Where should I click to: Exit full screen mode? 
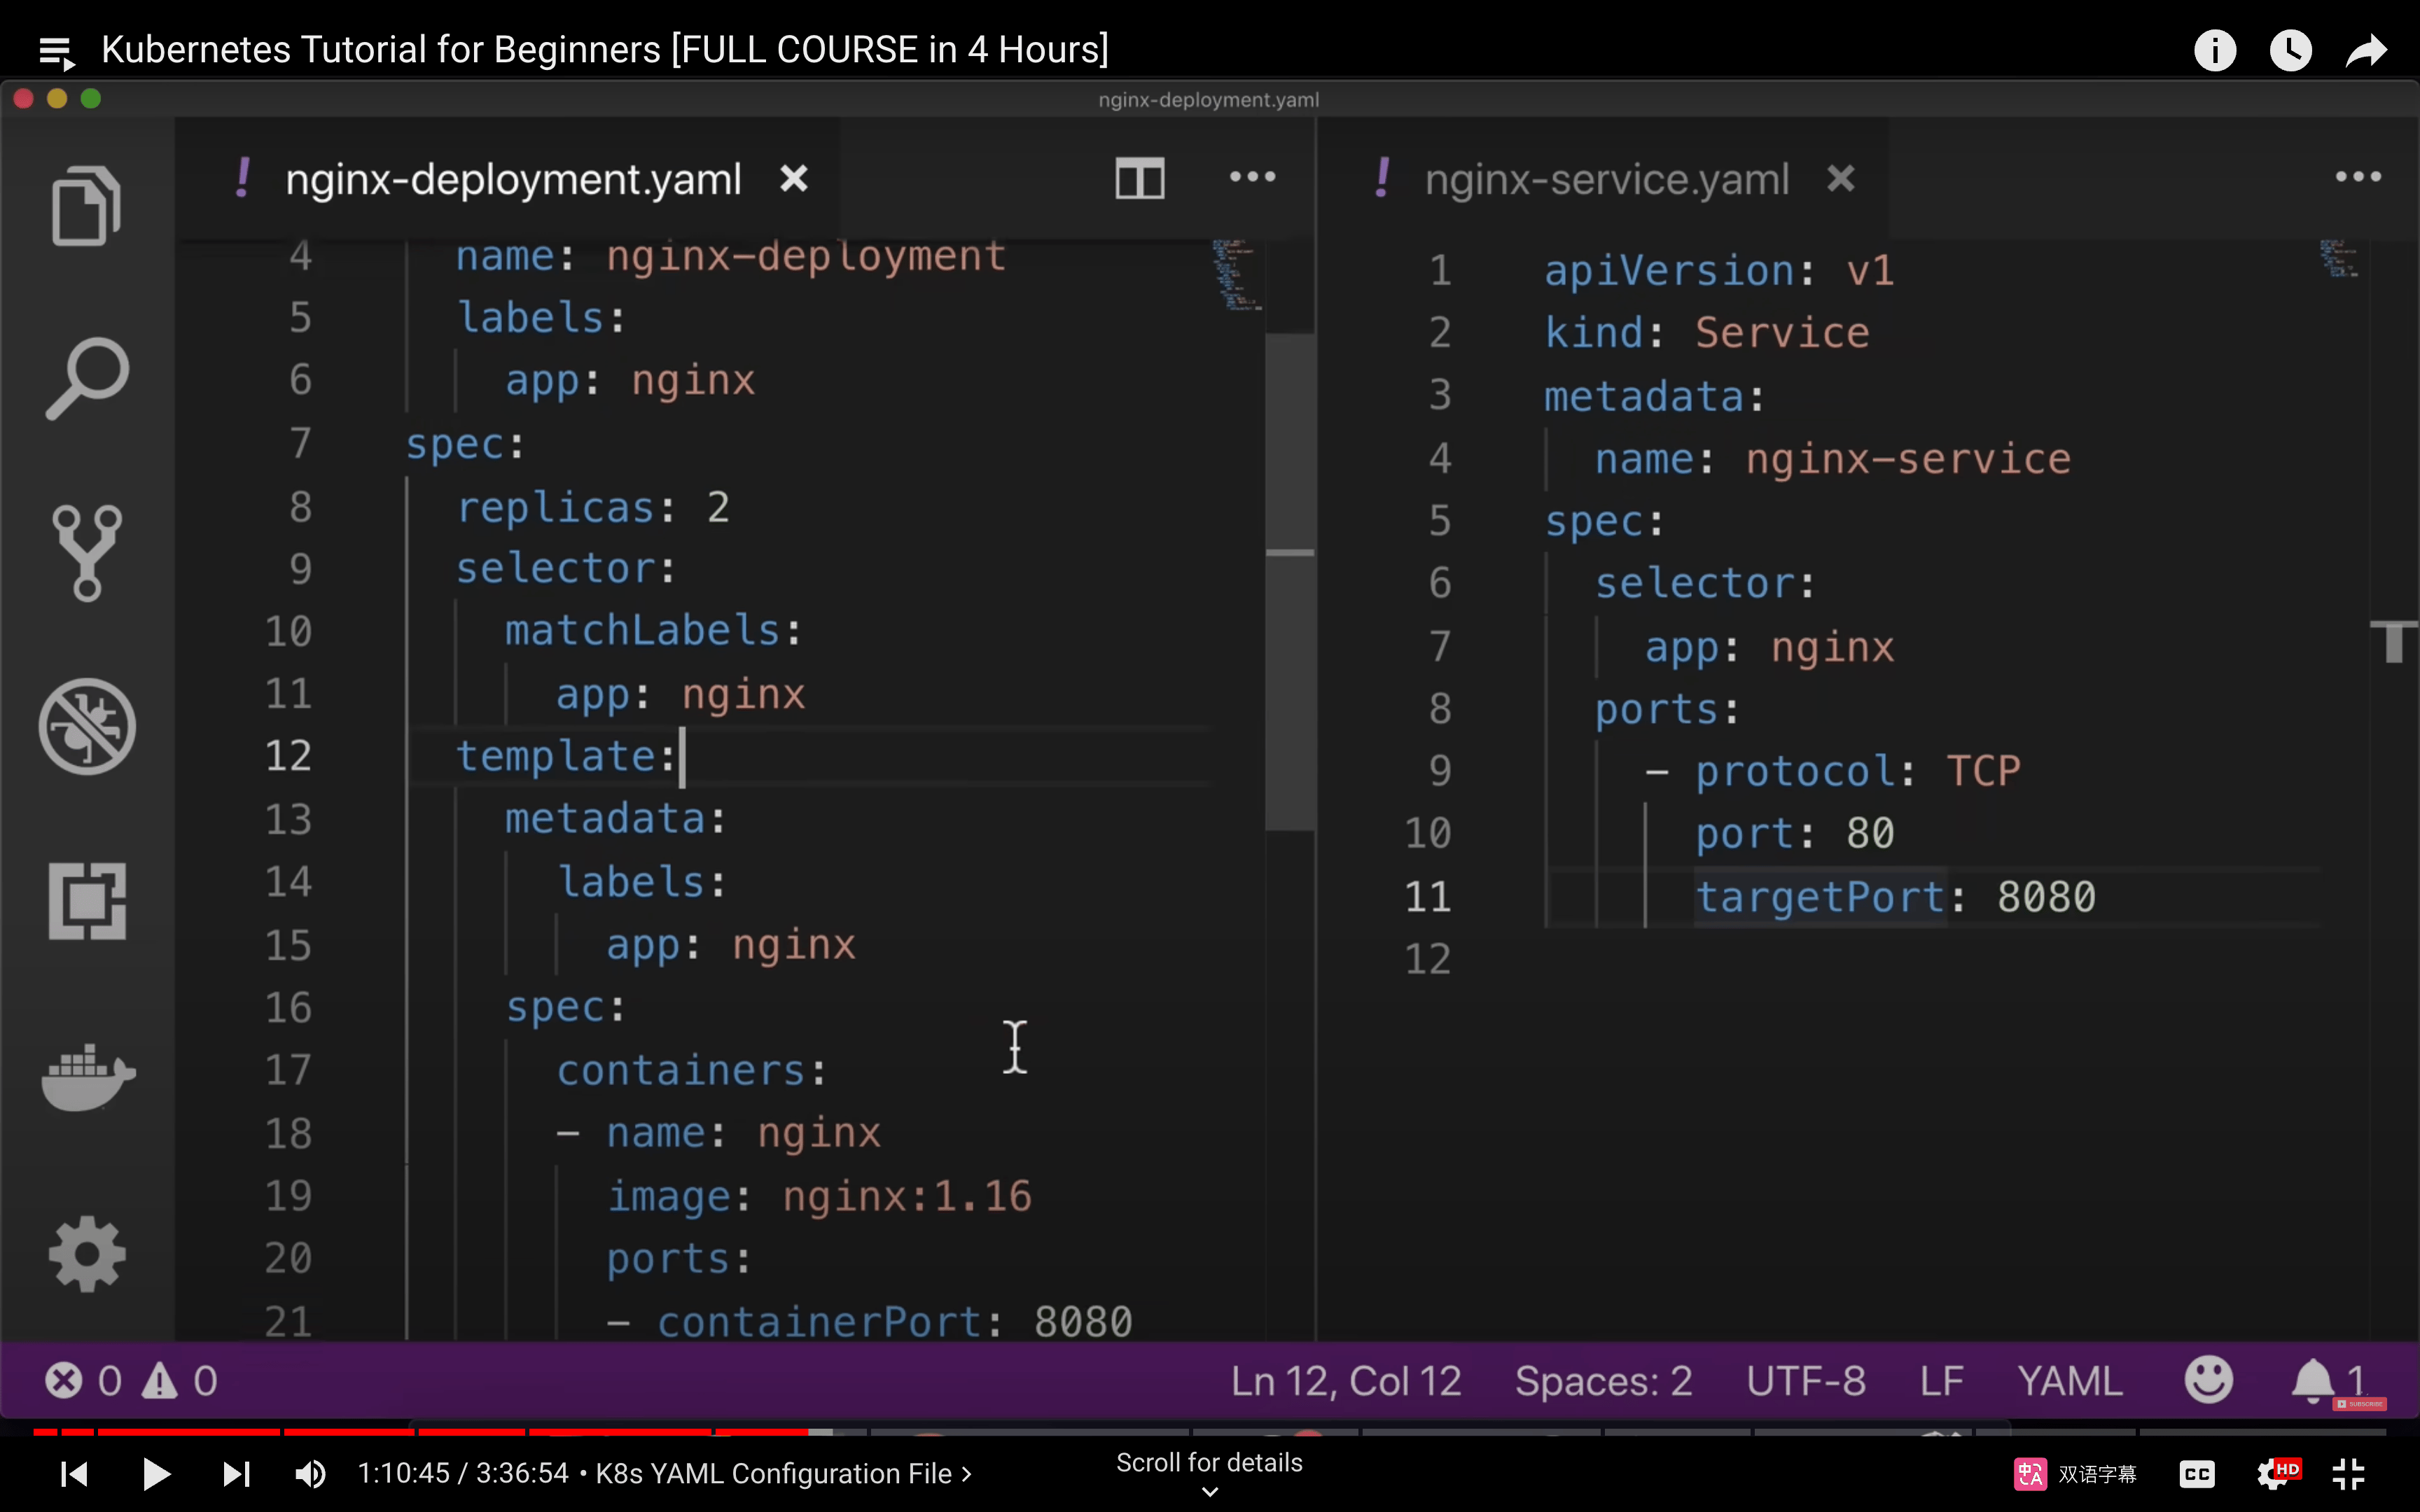(2348, 1474)
